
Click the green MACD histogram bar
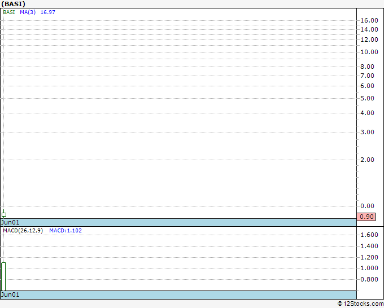click(3, 276)
